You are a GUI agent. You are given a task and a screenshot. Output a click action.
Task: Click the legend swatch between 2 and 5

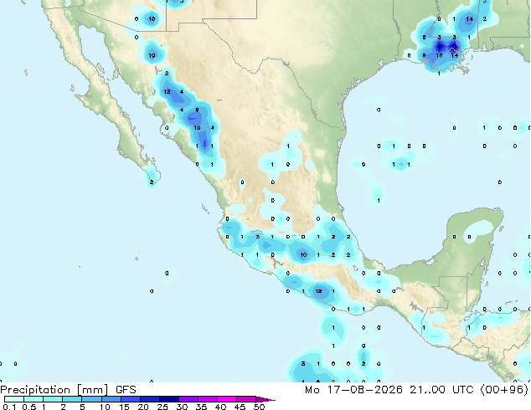(x=72, y=399)
